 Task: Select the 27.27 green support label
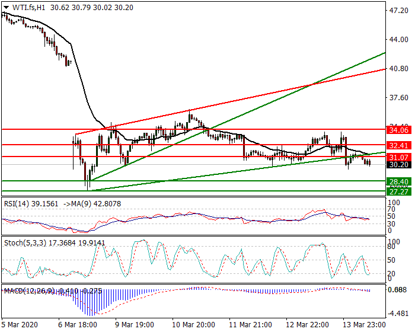pos(399,191)
